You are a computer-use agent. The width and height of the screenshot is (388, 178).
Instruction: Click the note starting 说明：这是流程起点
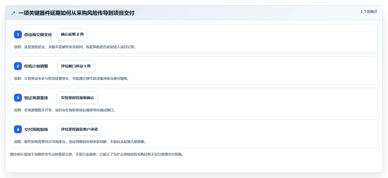[x=75, y=47]
